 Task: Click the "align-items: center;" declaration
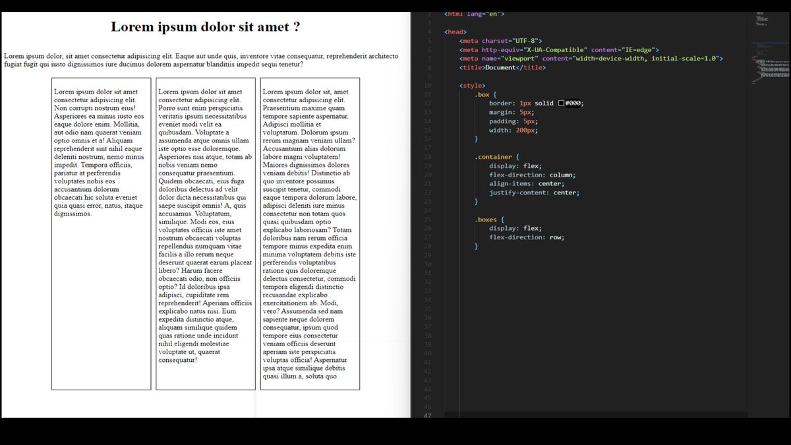coord(526,184)
